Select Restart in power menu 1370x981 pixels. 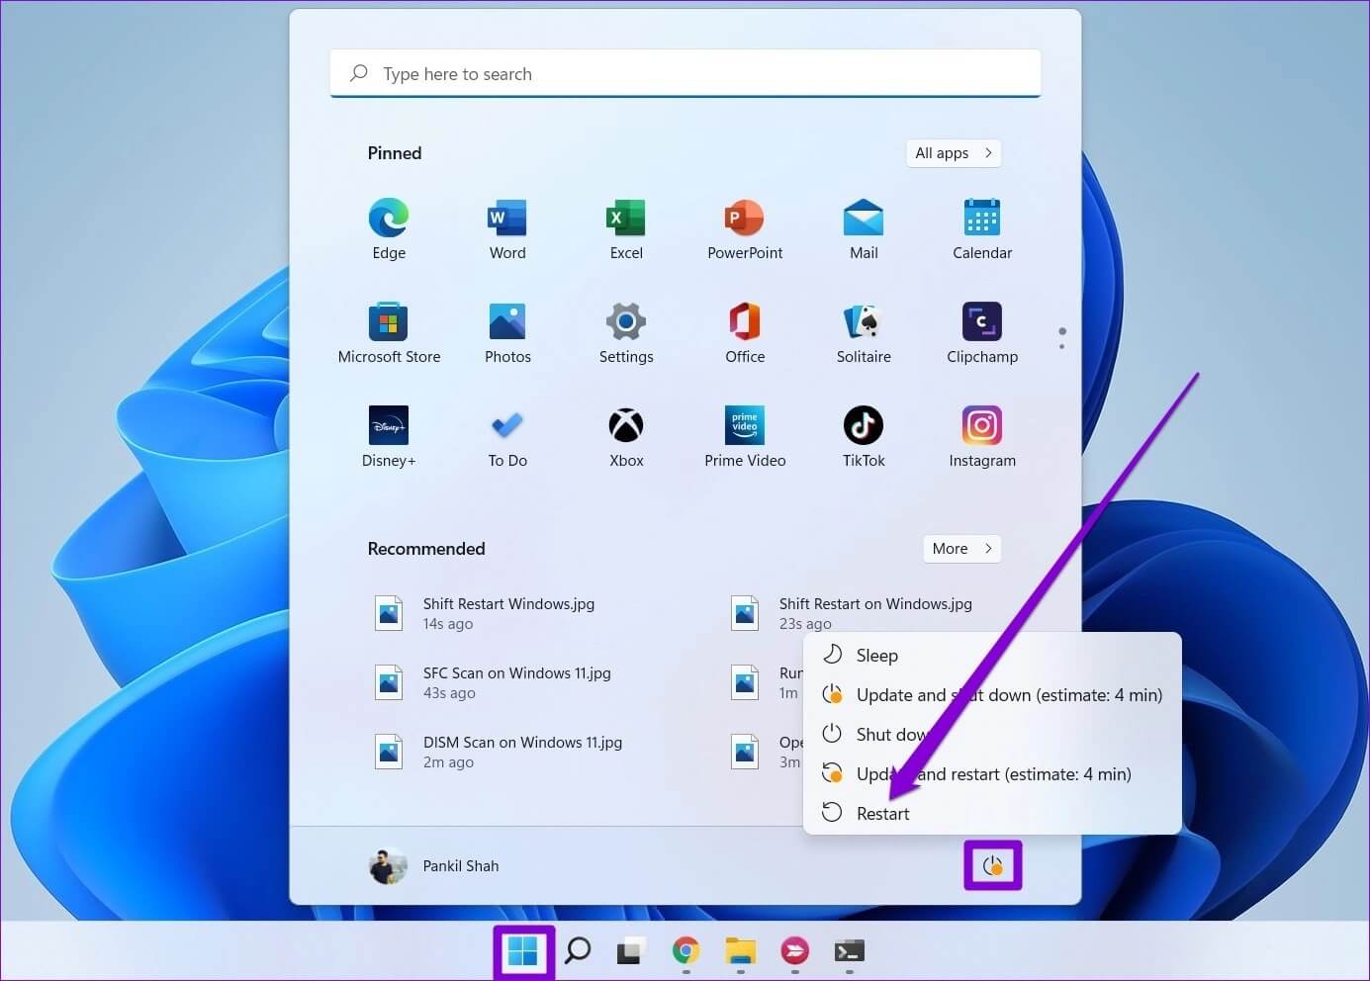point(992,813)
